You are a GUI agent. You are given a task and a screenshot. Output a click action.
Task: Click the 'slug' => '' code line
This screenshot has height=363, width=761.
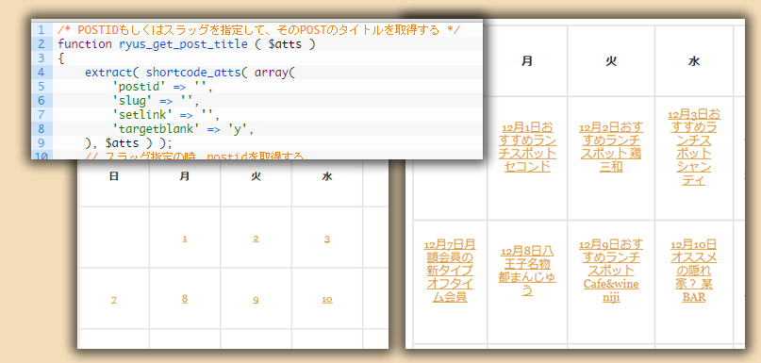156,101
